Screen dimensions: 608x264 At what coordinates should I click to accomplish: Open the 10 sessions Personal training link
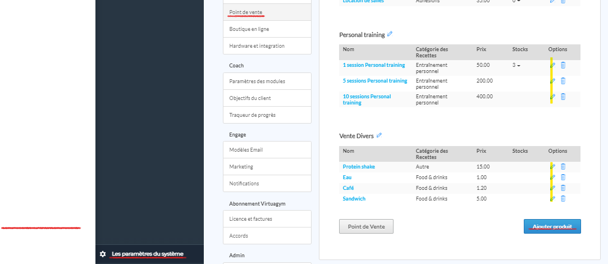click(x=367, y=99)
